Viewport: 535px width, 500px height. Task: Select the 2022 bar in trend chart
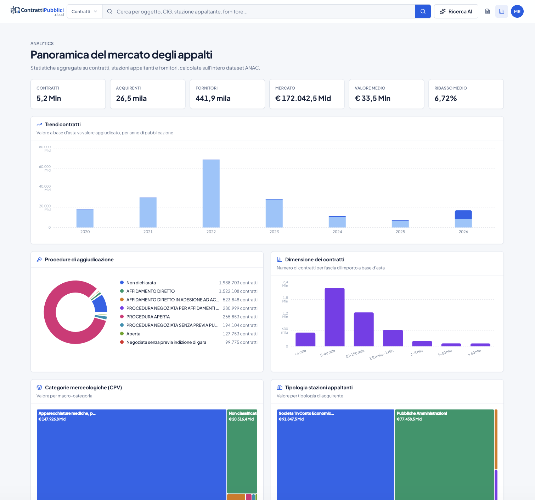click(x=211, y=194)
